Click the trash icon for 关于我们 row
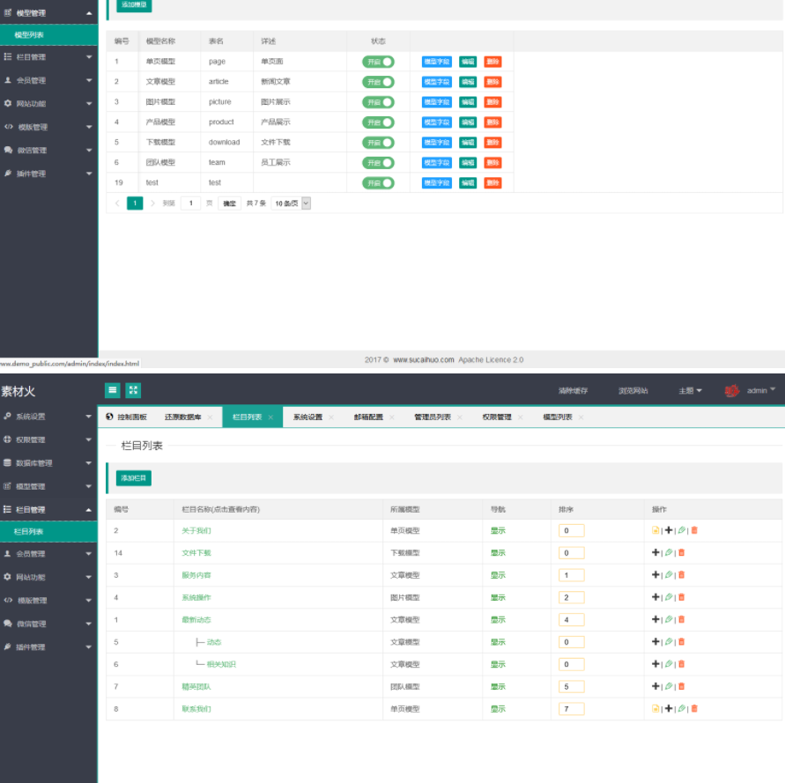This screenshot has height=783, width=785. pos(694,530)
